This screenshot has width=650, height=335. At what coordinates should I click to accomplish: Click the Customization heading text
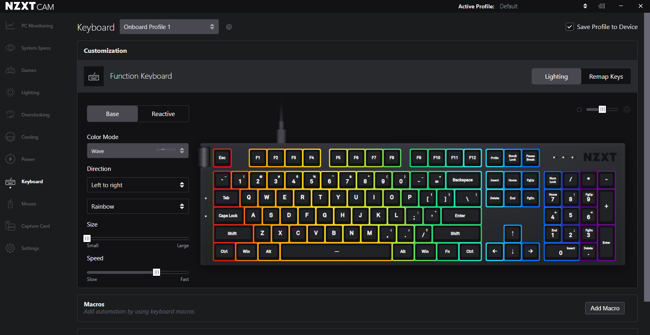(x=105, y=50)
